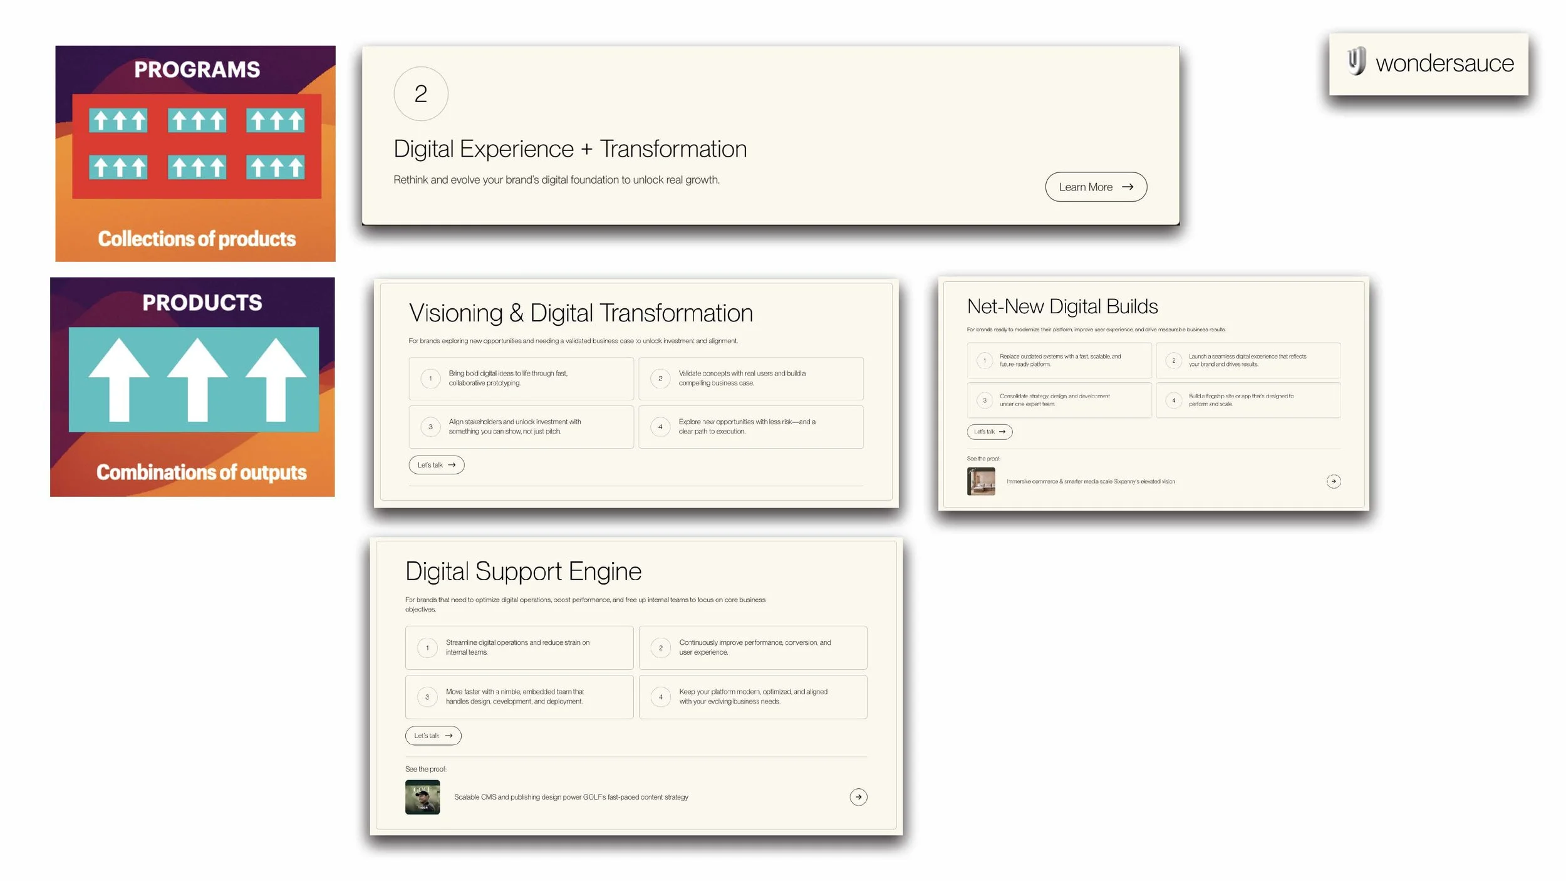This screenshot has width=1566, height=881.
Task: Click the circular arrow next to Sixpenny proof
Action: click(1334, 481)
